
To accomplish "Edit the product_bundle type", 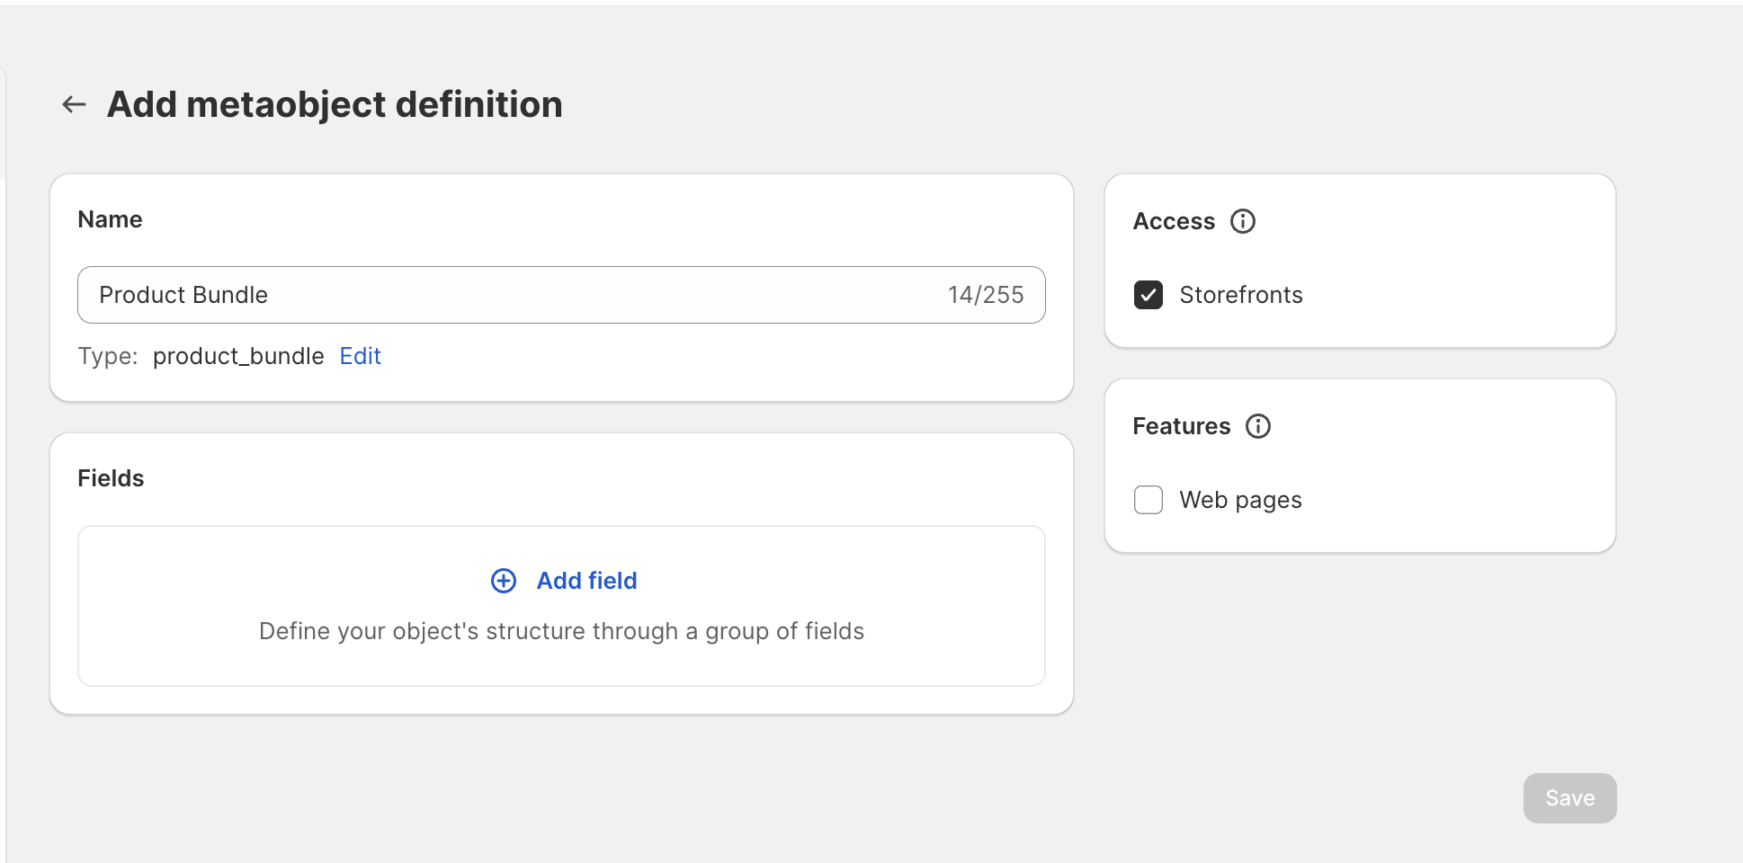I will tap(360, 356).
